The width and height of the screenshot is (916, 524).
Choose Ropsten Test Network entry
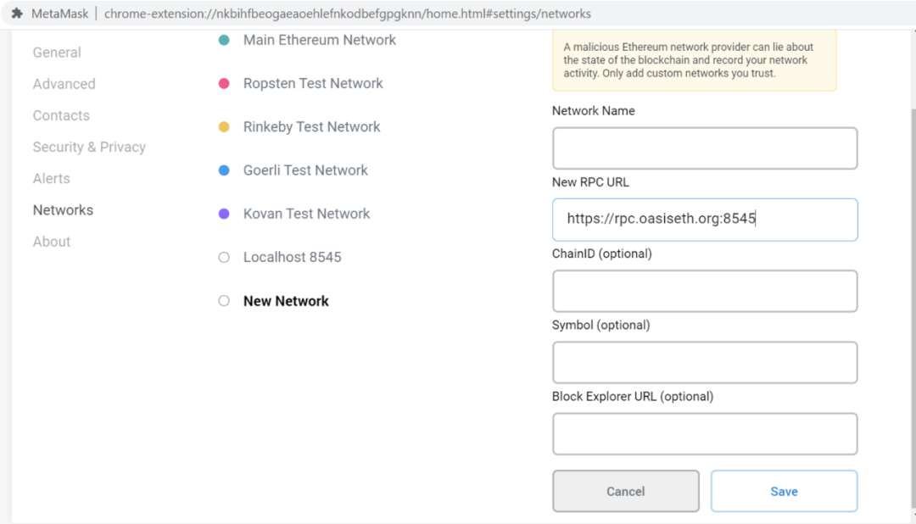click(313, 84)
